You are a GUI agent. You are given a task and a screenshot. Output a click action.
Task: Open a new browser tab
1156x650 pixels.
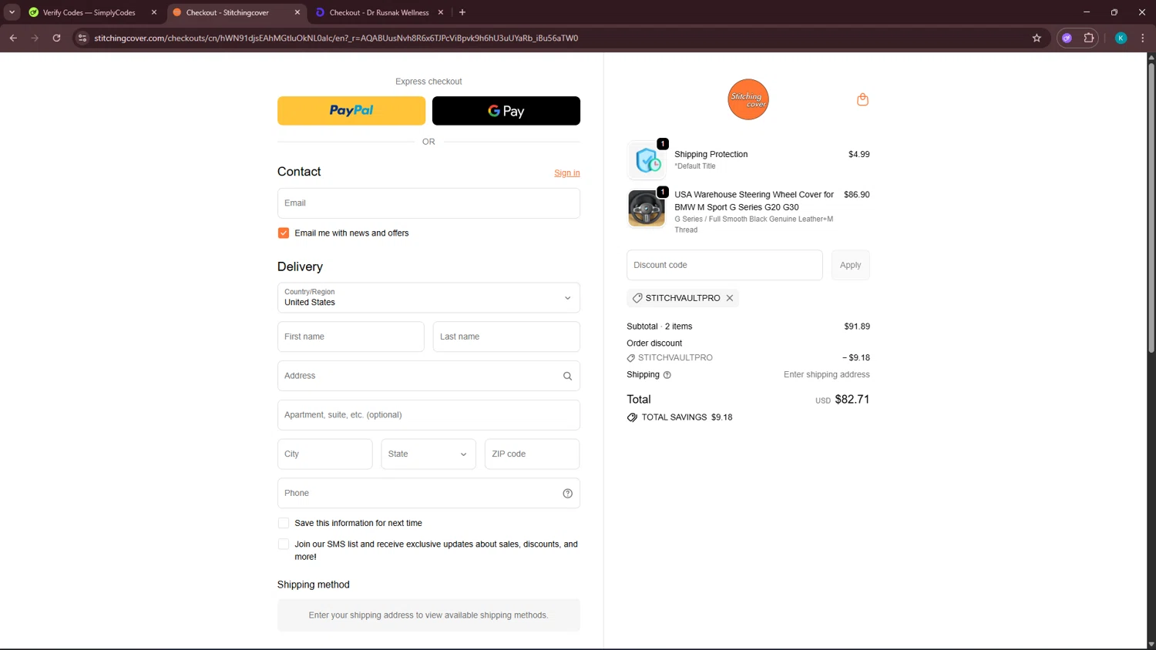462,12
